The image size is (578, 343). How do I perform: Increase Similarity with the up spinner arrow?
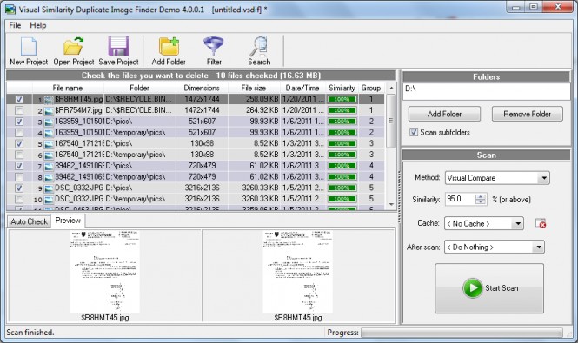(481, 197)
